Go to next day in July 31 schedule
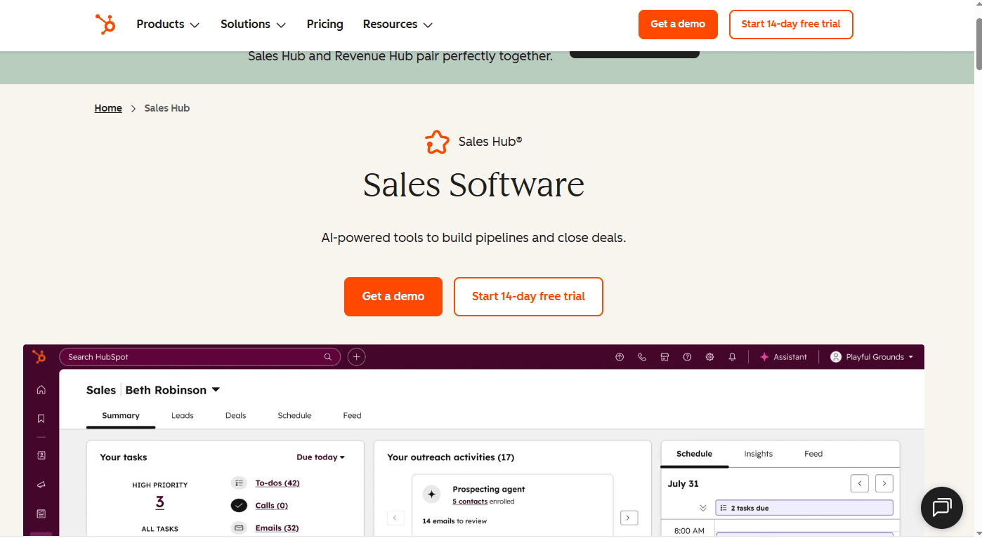 pyautogui.click(x=884, y=483)
